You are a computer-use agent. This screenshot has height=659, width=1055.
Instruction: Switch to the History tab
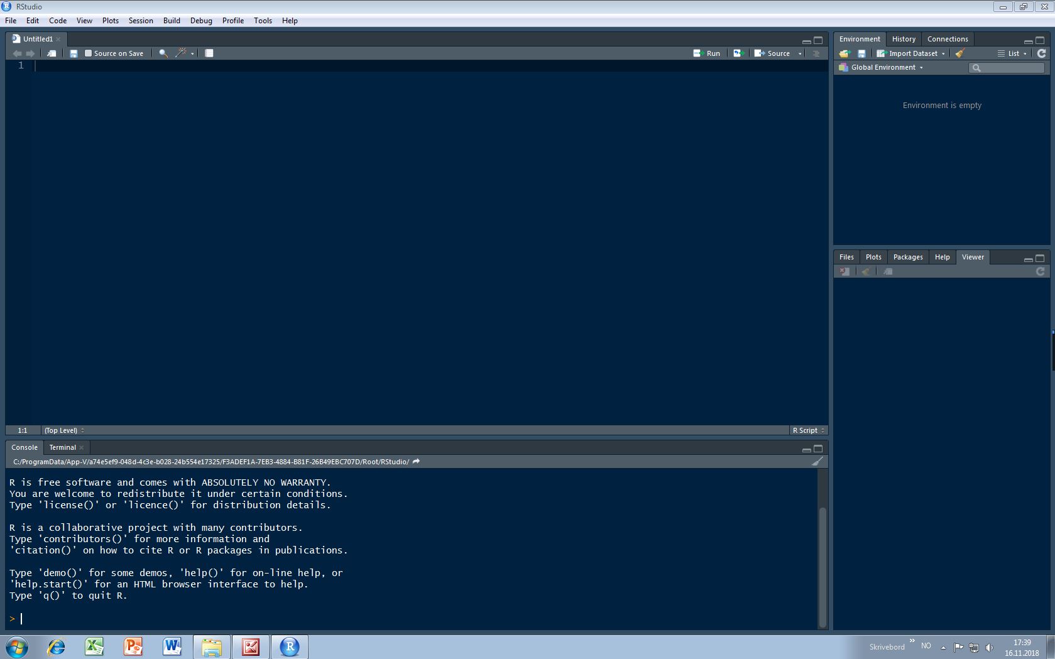coord(904,39)
